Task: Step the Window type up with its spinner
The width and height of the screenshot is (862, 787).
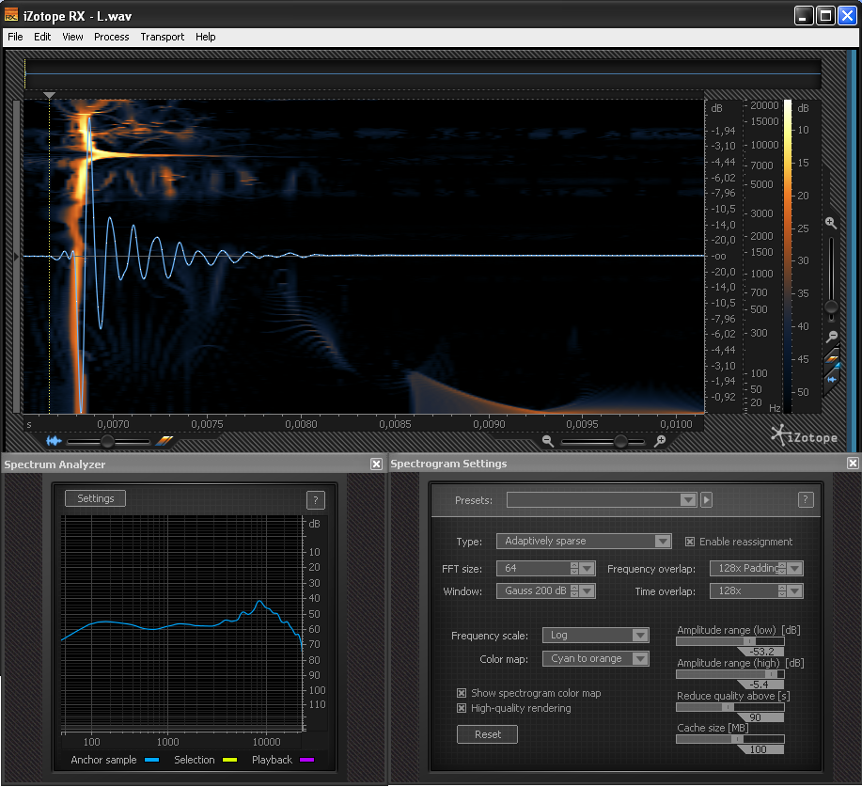Action: (574, 588)
